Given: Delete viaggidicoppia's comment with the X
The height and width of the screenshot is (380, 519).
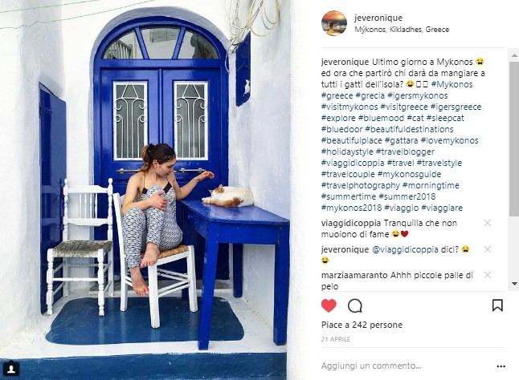Looking at the screenshot, I should pos(487,223).
